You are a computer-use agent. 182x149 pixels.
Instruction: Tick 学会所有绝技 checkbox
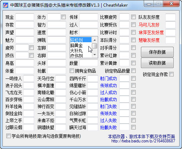point(8,136)
